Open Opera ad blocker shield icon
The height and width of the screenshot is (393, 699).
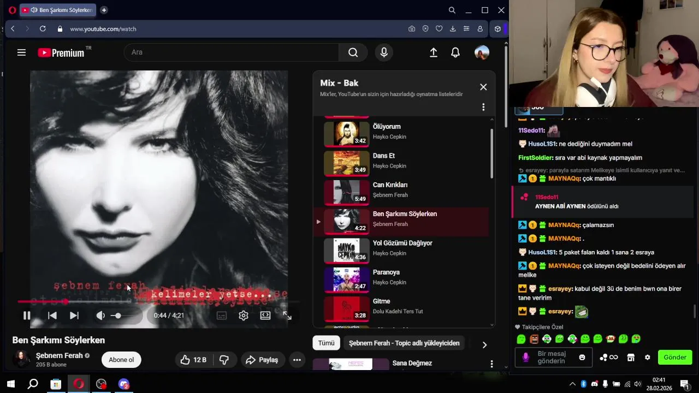click(425, 29)
